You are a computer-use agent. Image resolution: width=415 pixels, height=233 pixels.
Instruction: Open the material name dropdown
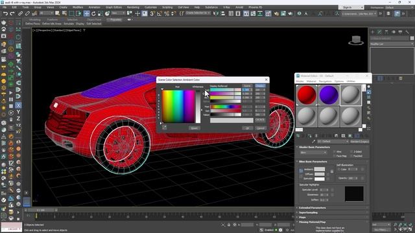coord(333,142)
